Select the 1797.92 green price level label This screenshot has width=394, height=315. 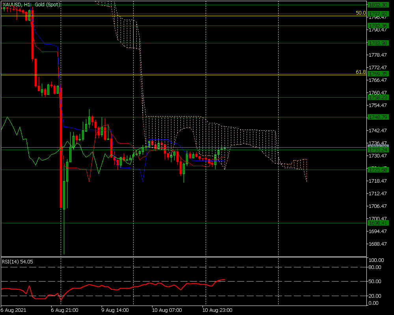point(378,14)
